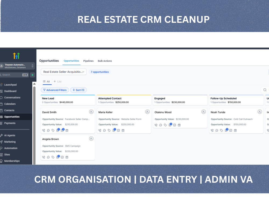
Task: Click the calendar appointment icon on David Smith's card
Action: point(67,131)
